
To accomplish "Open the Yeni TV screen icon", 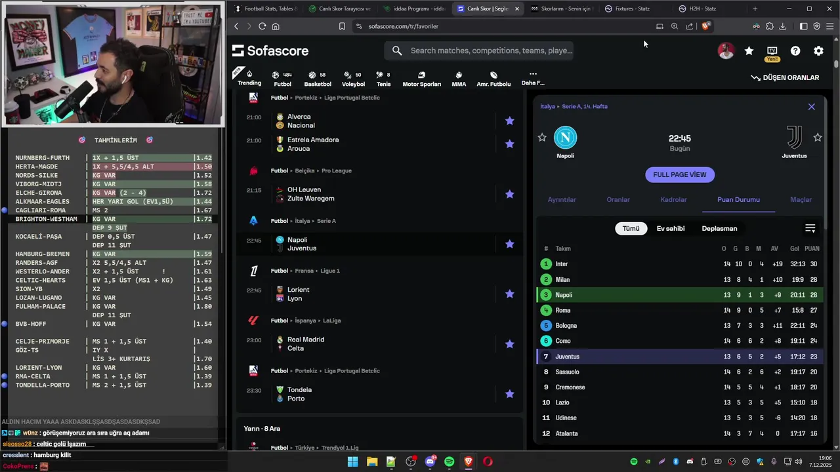I will pyautogui.click(x=772, y=53).
